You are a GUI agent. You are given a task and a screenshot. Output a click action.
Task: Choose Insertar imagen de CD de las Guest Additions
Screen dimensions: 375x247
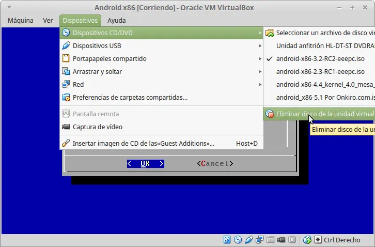tap(162, 143)
